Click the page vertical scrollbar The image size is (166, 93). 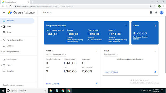(x=165, y=44)
